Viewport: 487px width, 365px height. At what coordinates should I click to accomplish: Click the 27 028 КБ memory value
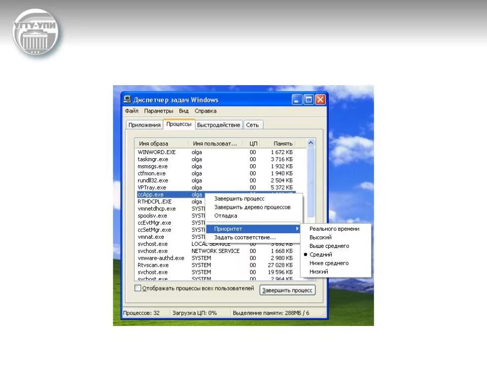point(280,265)
